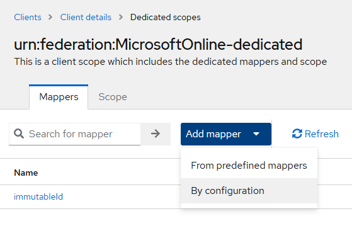Open the Mappers tab

point(59,97)
